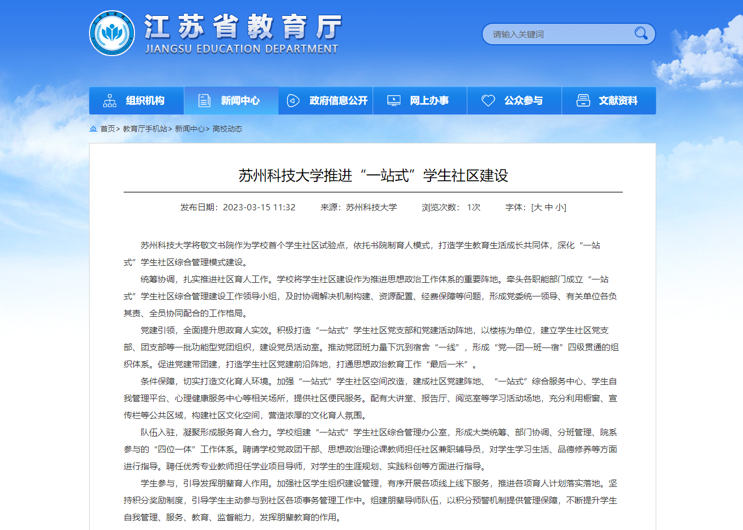Click the Jiangsu Education Department logo emblem
The image size is (743, 530).
tap(112, 33)
